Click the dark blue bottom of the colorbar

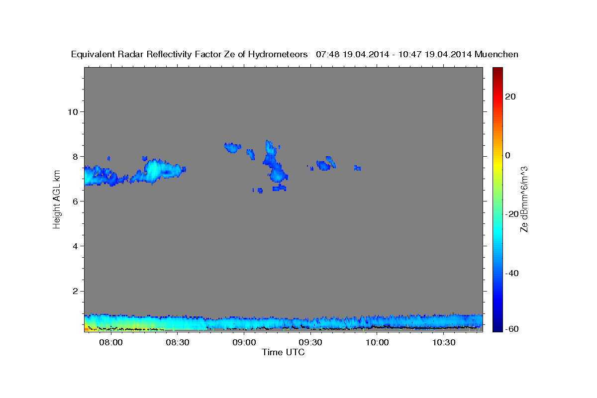(497, 326)
